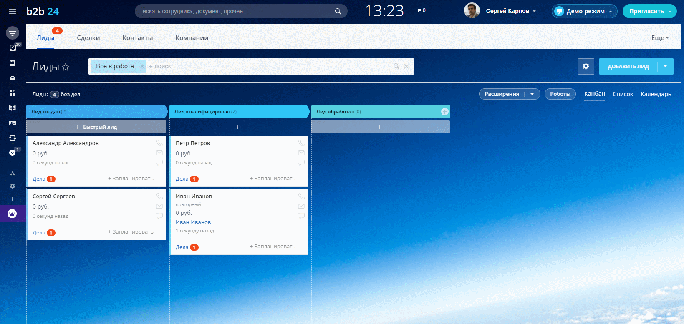The width and height of the screenshot is (684, 324).
Task: Expand the Пригласить dropdown arrow
Action: (x=670, y=11)
